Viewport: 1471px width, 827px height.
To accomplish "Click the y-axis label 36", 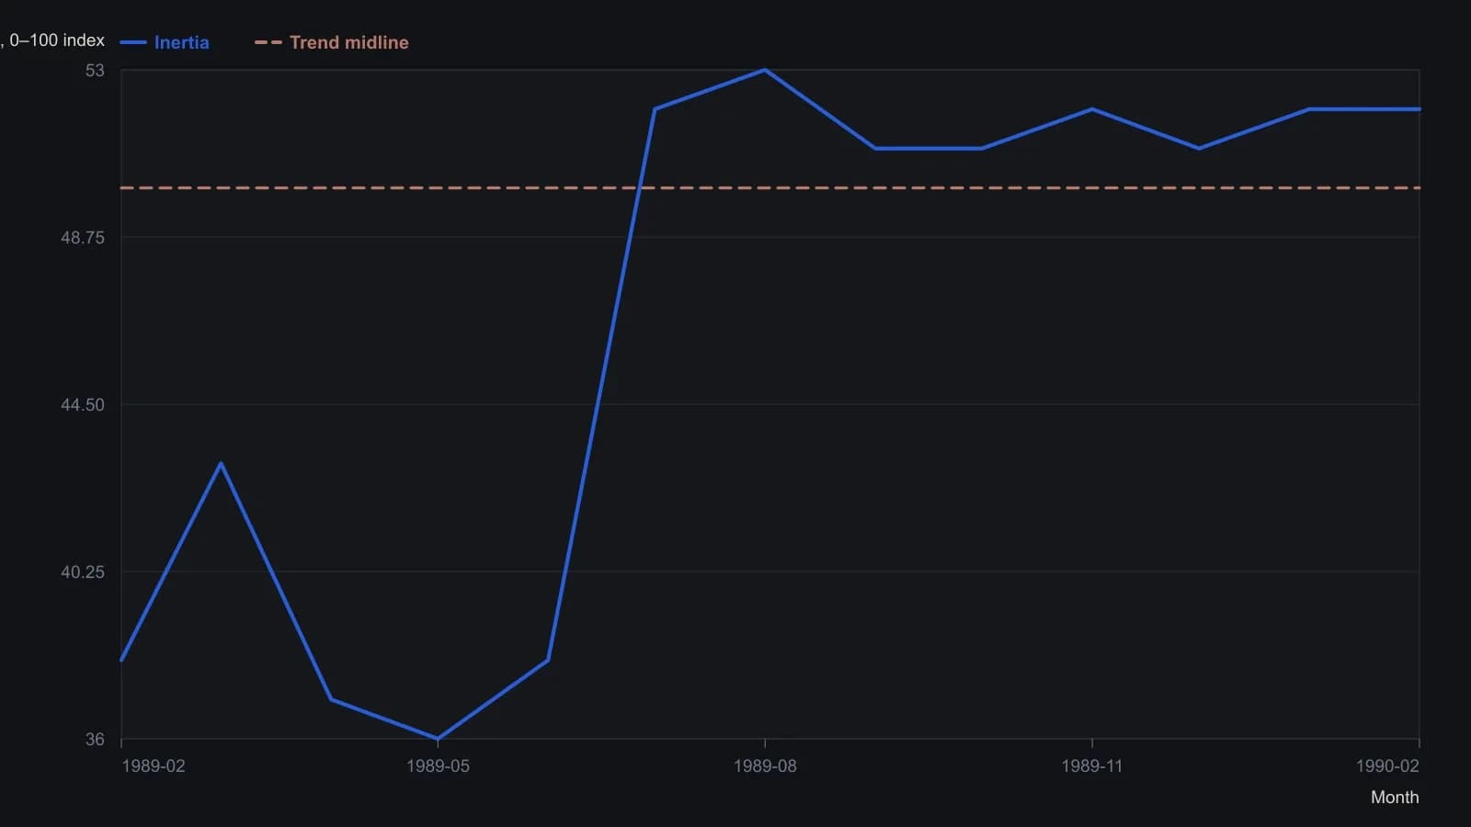I will 95,740.
